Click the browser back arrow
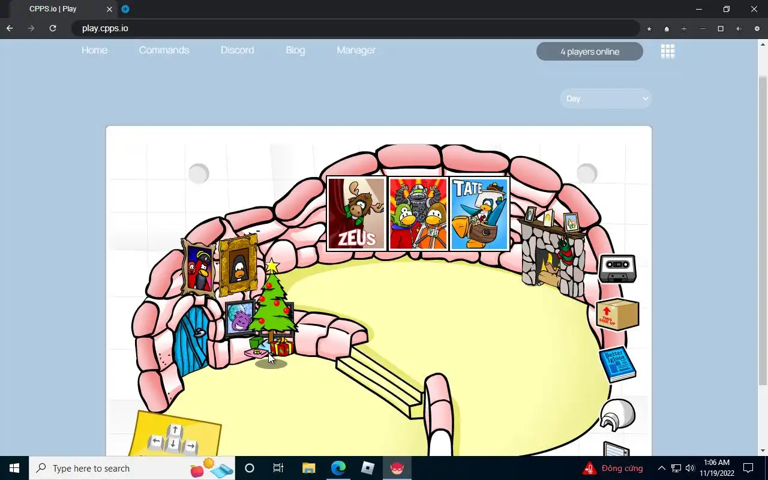This screenshot has width=768, height=480. 10,28
